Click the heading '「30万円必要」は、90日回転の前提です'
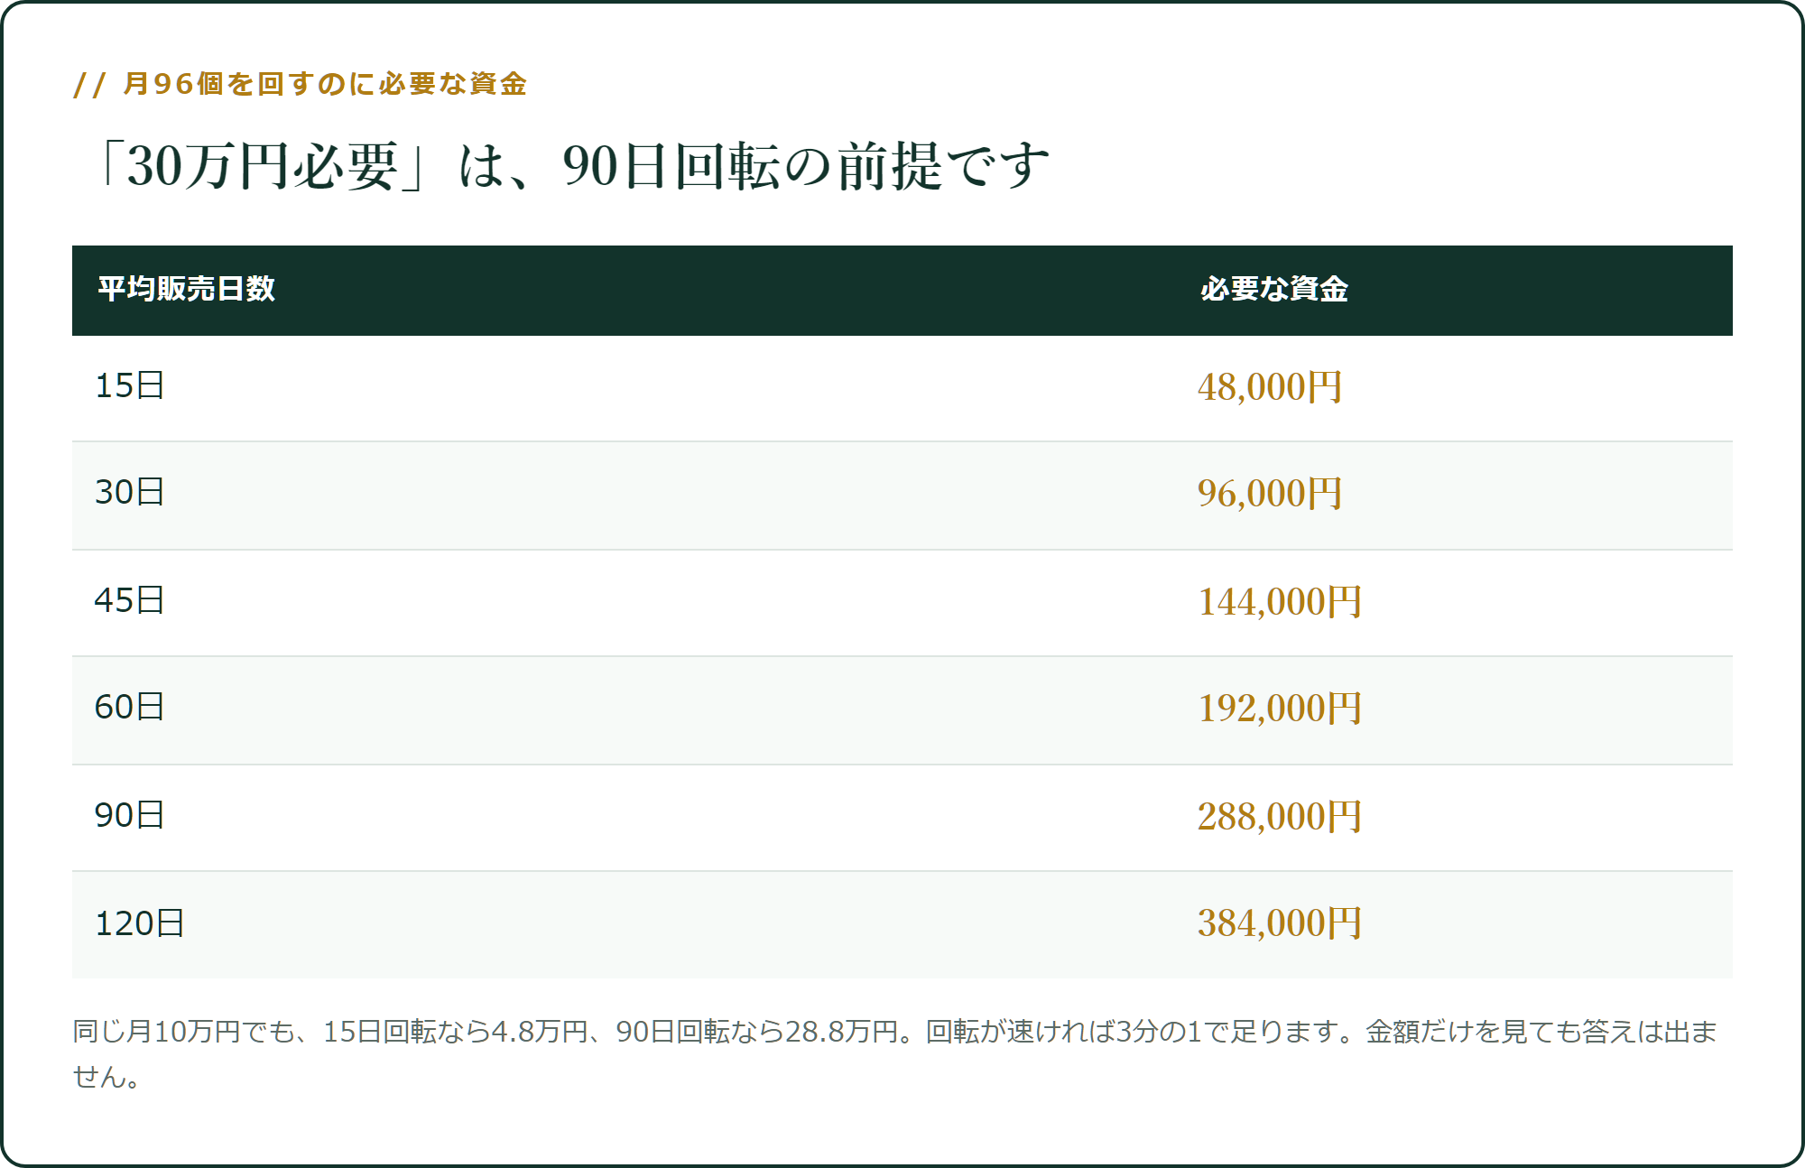Image resolution: width=1805 pixels, height=1168 pixels. [572, 166]
